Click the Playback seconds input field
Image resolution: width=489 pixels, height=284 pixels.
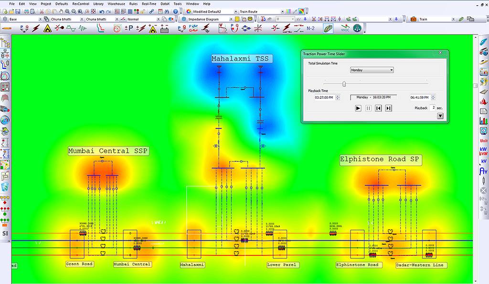tap(433, 108)
